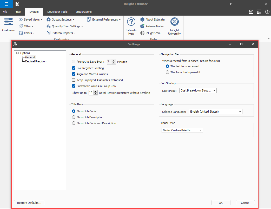The width and height of the screenshot is (271, 209).
Task: Click the save interval minutes field
Action: tap(109, 62)
